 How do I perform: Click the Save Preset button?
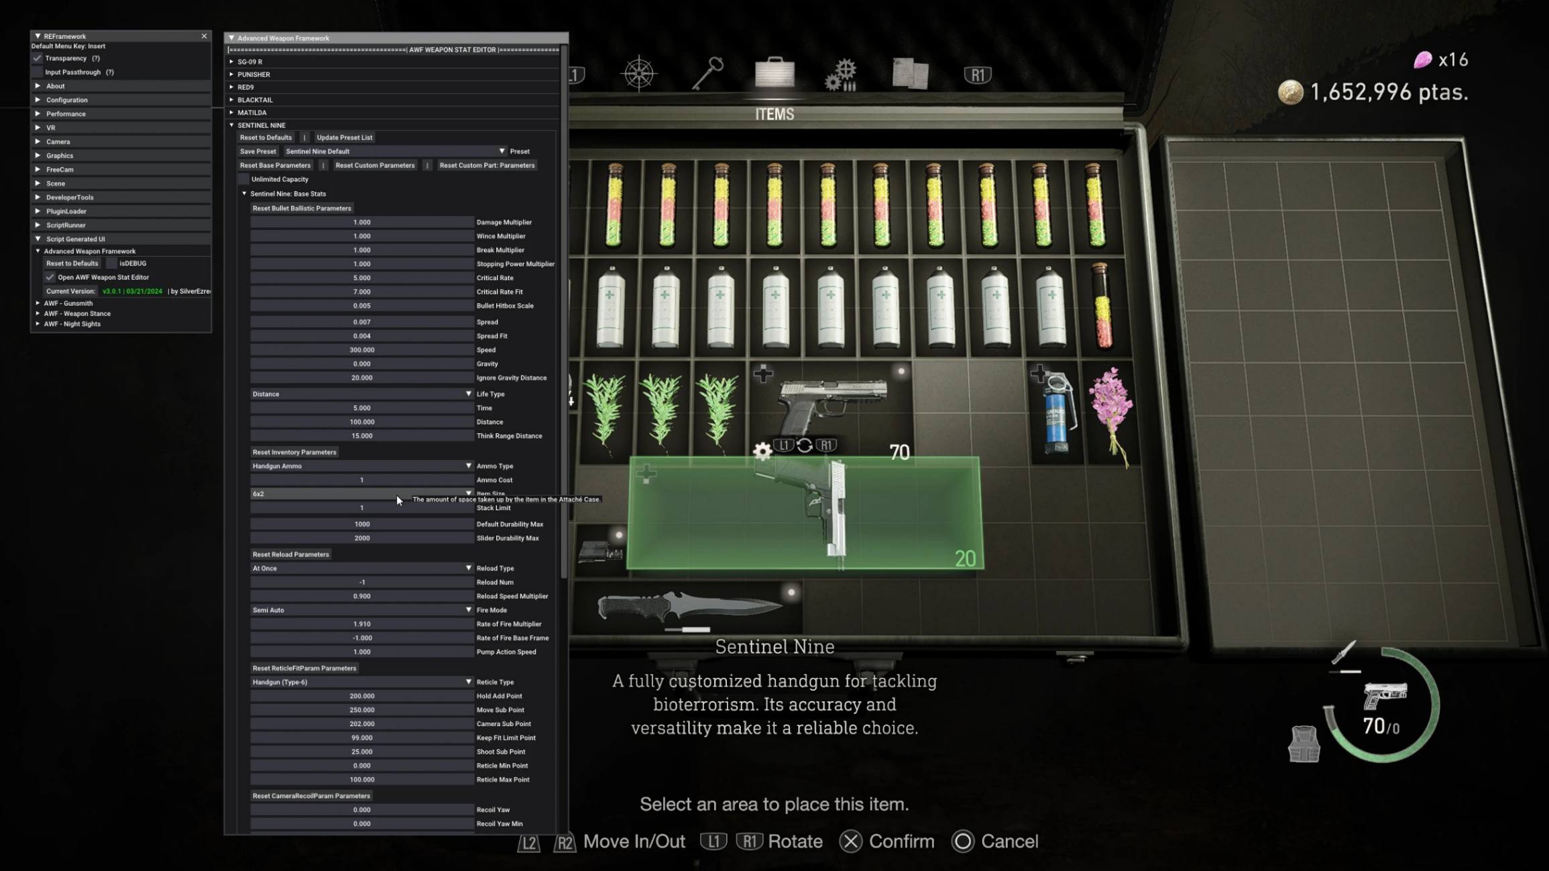257,152
